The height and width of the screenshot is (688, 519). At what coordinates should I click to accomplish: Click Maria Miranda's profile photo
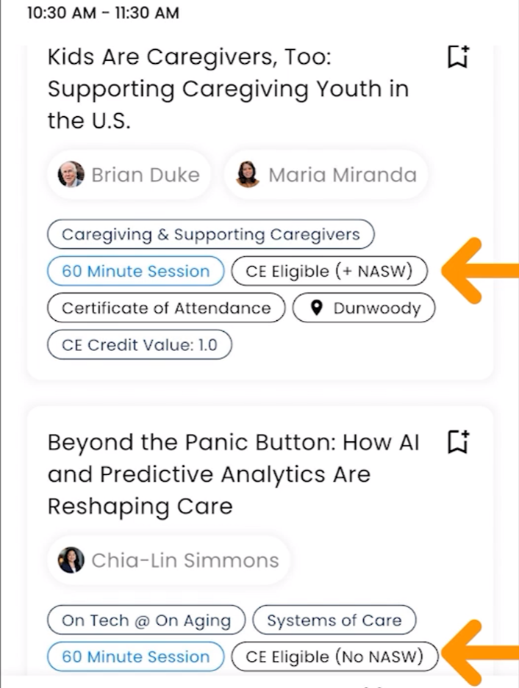coord(248,175)
